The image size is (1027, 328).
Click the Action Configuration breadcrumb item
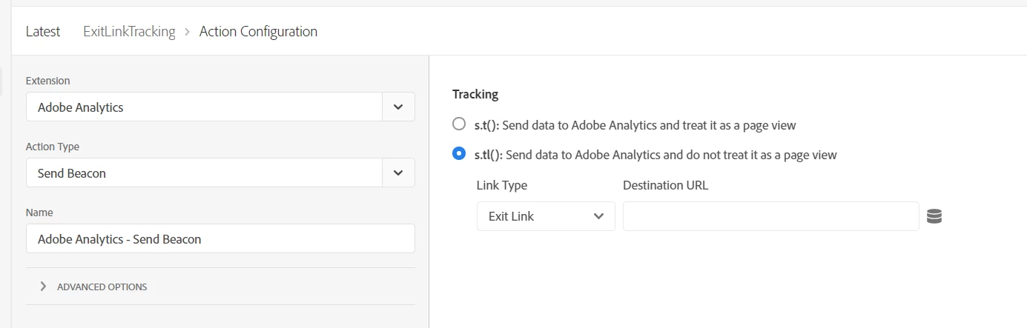(258, 32)
